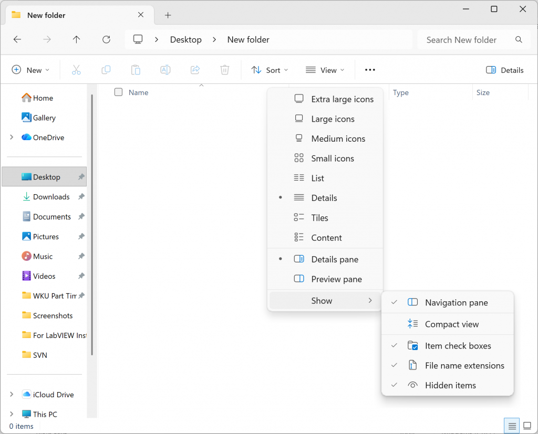Click the pin icon beside Music

click(81, 256)
